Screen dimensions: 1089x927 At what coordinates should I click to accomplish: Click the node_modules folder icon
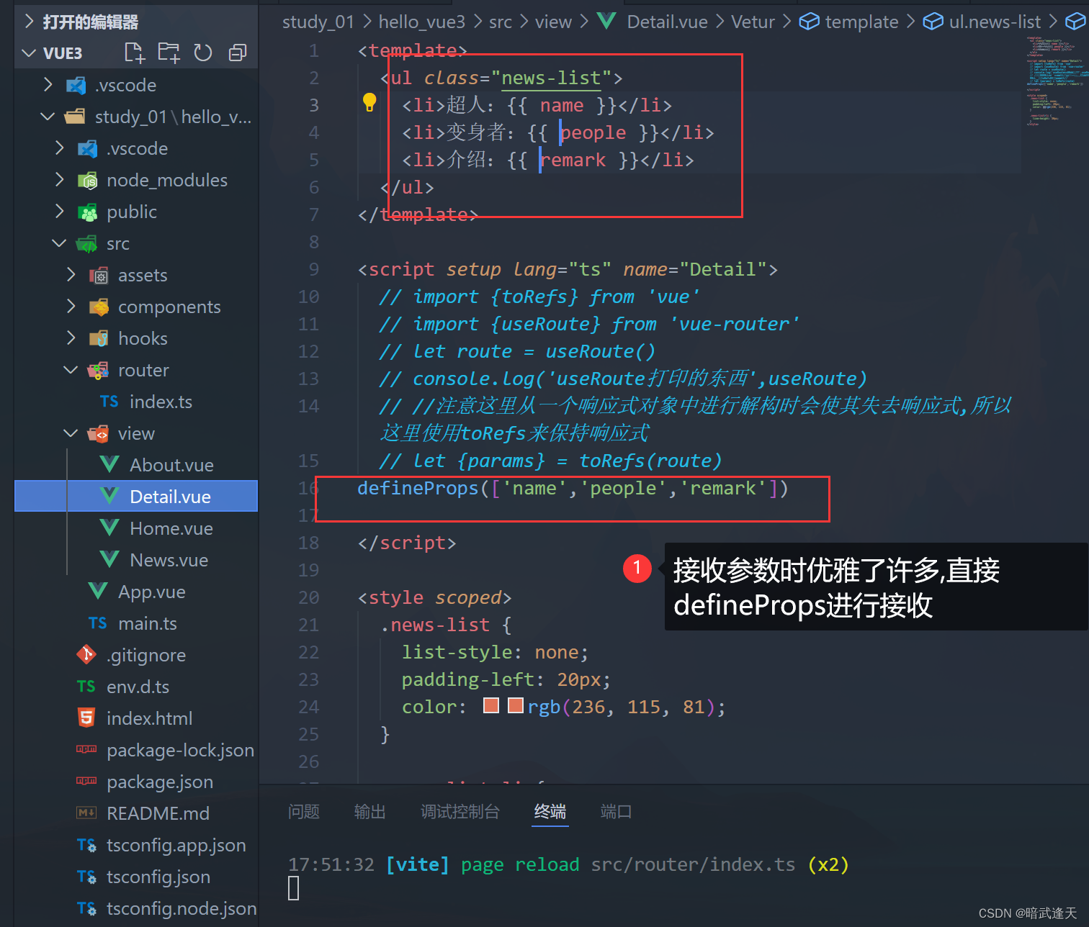[87, 180]
